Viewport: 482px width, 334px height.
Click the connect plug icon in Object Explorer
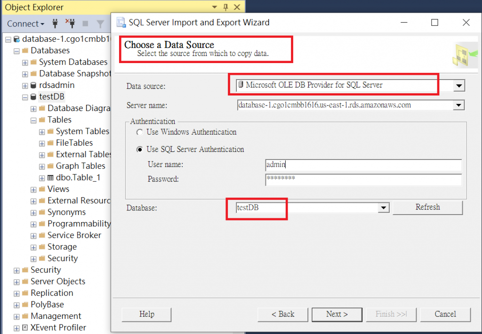pyautogui.click(x=55, y=24)
